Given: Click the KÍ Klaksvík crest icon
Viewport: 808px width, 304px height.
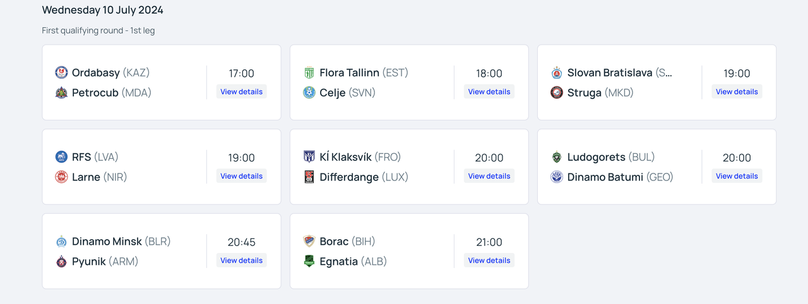Looking at the screenshot, I should [309, 156].
